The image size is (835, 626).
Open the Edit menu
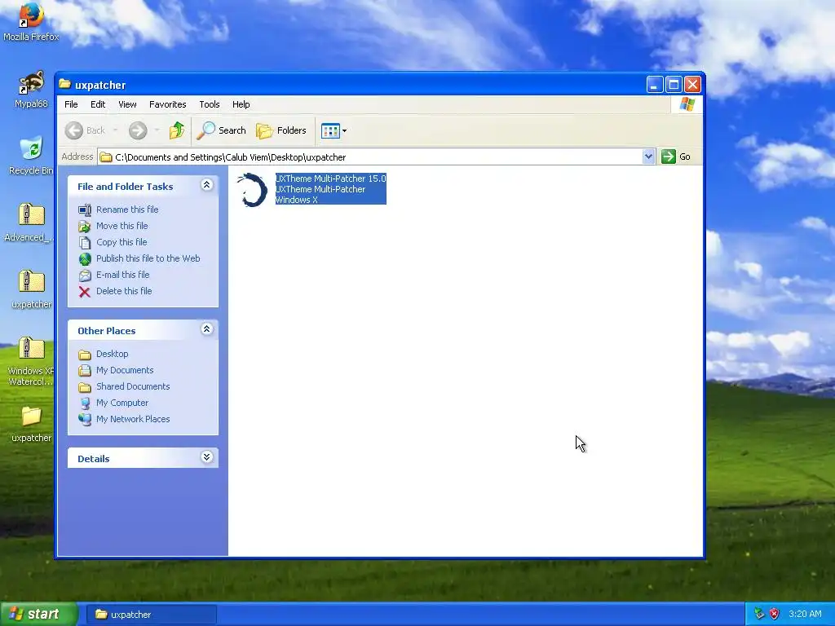[x=98, y=104]
